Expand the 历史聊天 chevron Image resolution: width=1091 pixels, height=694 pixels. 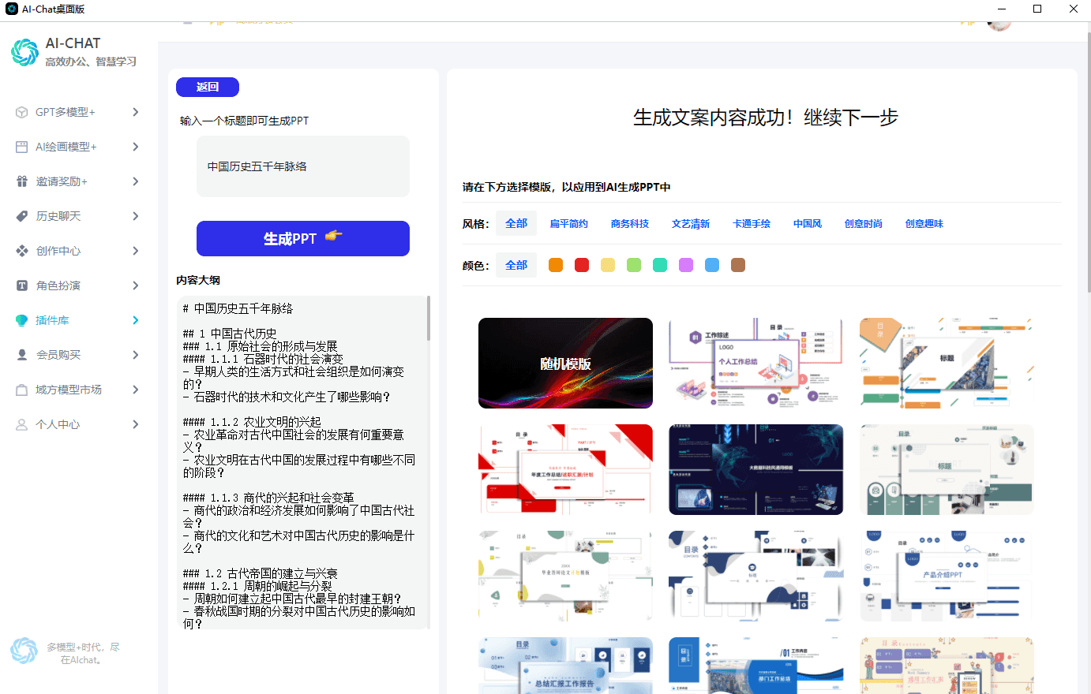(136, 216)
